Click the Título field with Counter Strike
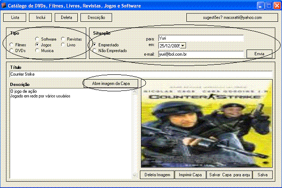Image resolution: width=282 pixels, height=188 pixels. tap(141, 74)
